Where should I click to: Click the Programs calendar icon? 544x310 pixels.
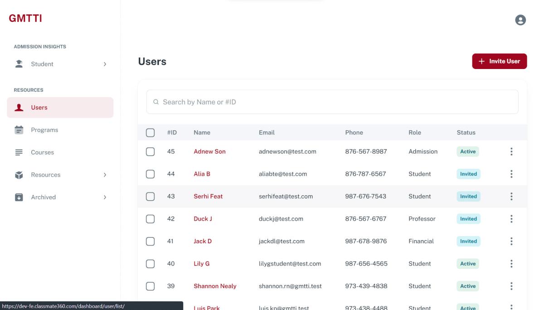19,130
